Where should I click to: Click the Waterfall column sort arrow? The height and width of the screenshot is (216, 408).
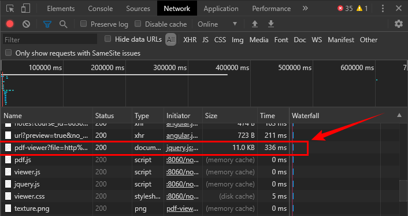coord(399,115)
